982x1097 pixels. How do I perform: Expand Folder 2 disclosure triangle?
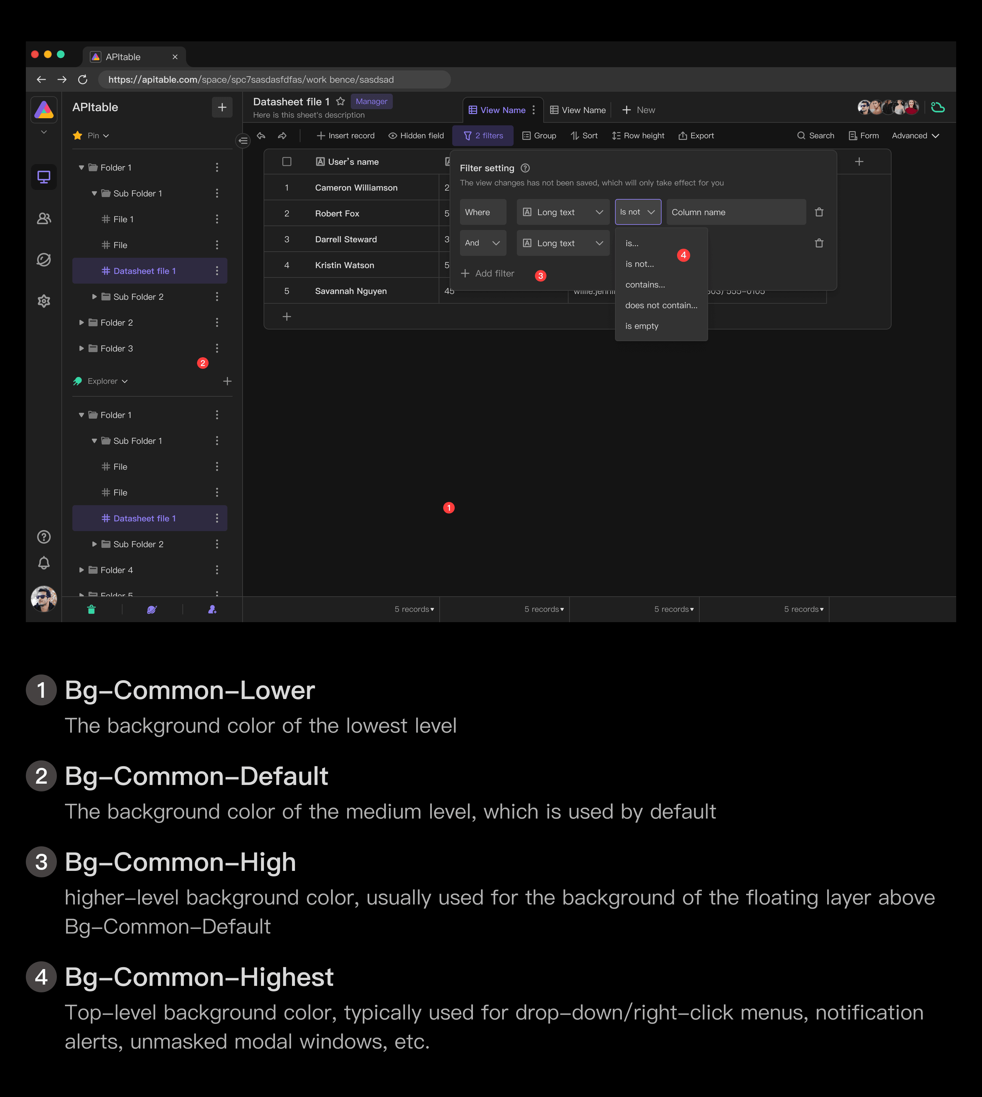[81, 323]
